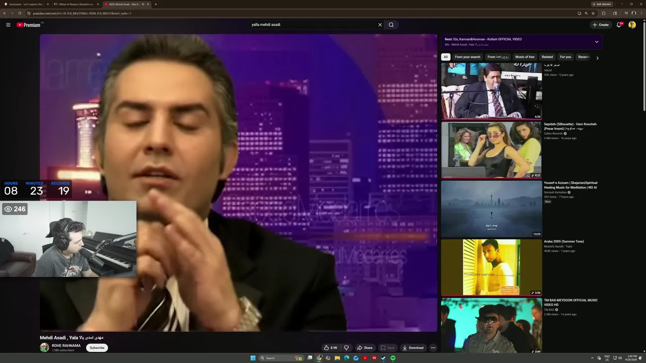Open the 6:26 pianist video thumbnail
This screenshot has height=363, width=646.
coord(492,91)
